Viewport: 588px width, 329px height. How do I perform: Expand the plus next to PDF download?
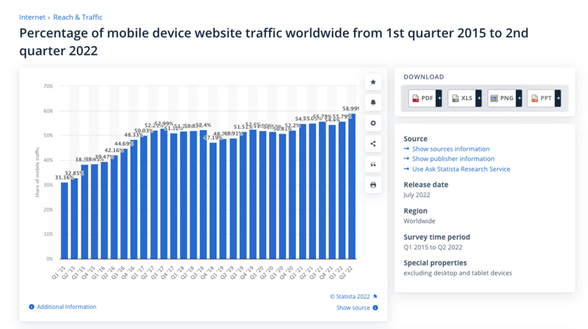(x=439, y=98)
